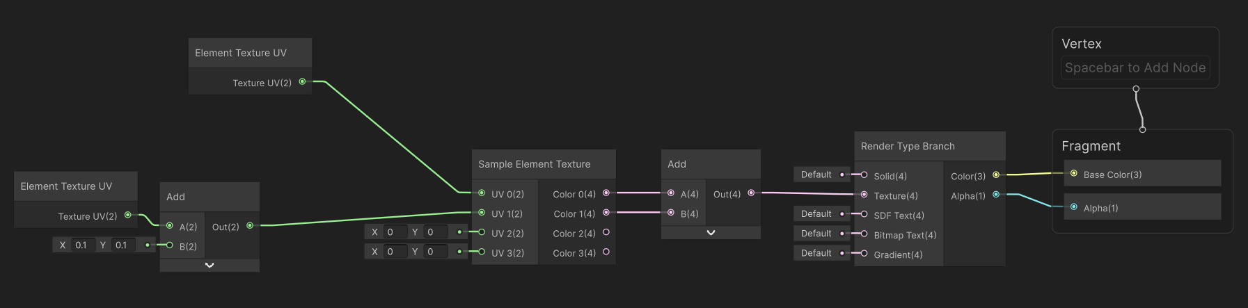Click Render Type Branch Texture input port
The width and height of the screenshot is (1248, 308).
pos(864,195)
